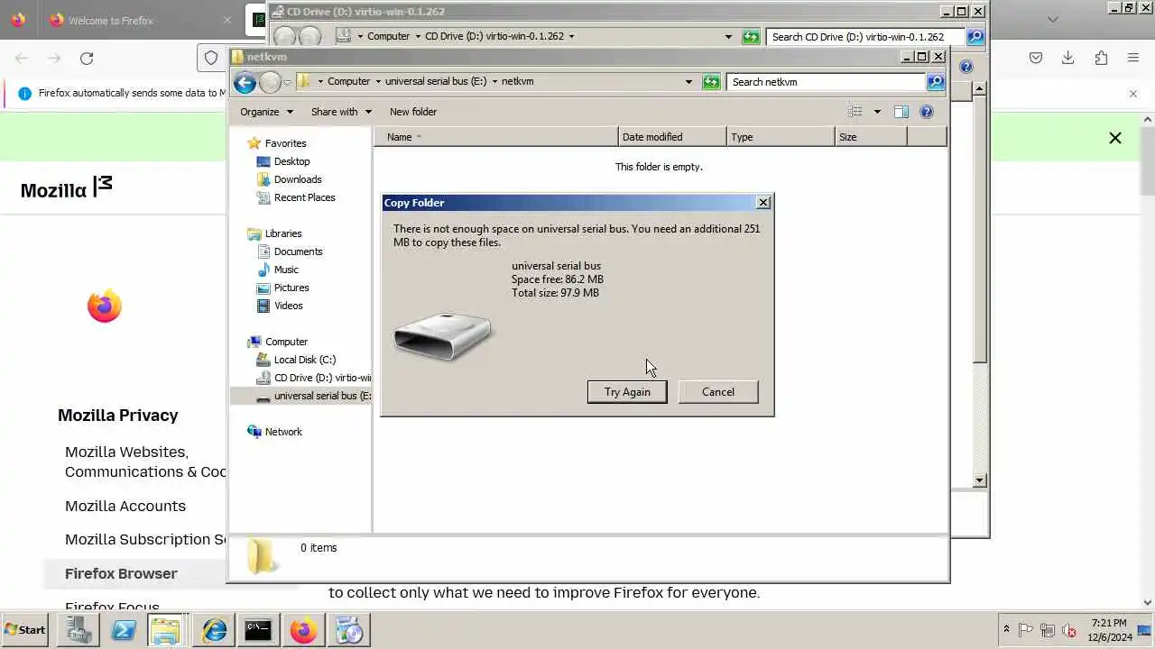Image resolution: width=1155 pixels, height=649 pixels.
Task: Open Help in the netkvm window toolbar
Action: (927, 112)
